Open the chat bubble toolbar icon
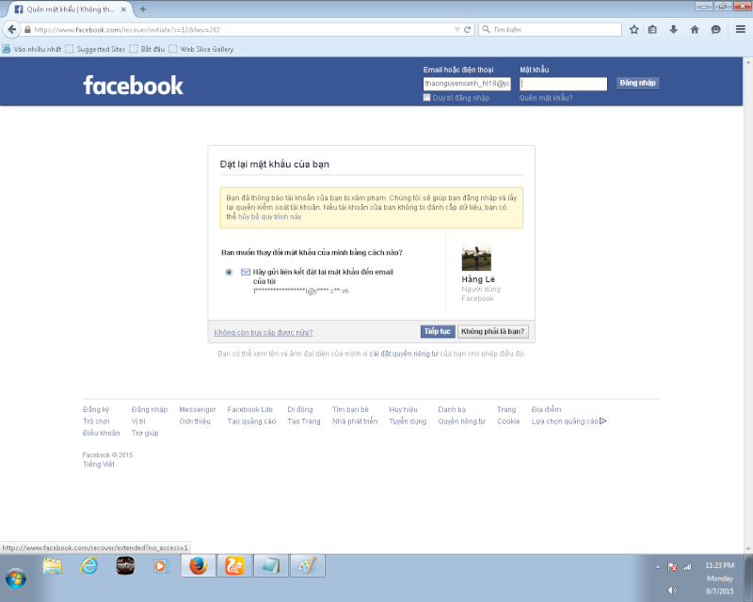This screenshot has width=753, height=602. click(x=715, y=30)
